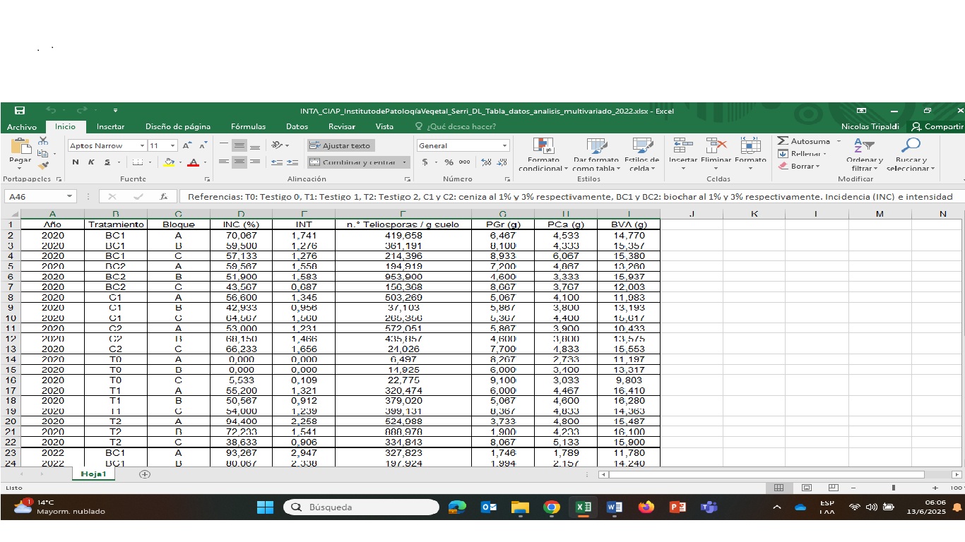Click the Autosuma sigma icon

[783, 141]
